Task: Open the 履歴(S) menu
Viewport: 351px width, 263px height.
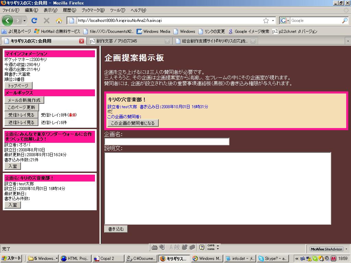Action: tap(69, 10)
